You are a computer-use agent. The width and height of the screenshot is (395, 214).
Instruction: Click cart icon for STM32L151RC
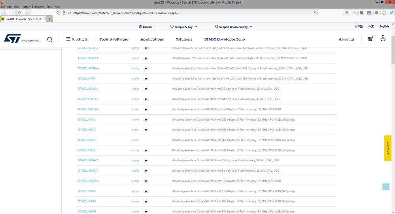click(x=146, y=191)
